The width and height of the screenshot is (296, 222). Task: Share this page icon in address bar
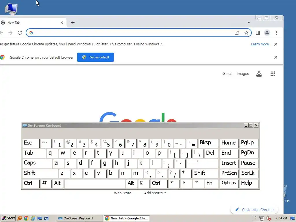click(x=237, y=33)
